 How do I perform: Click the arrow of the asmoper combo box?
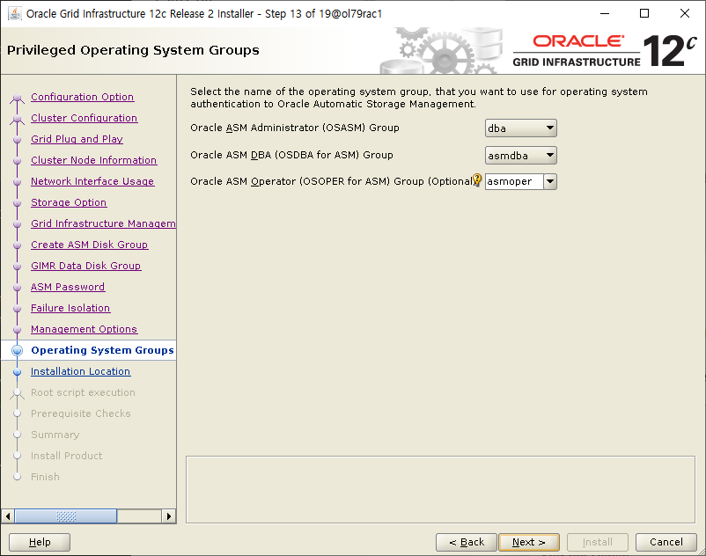(x=550, y=182)
